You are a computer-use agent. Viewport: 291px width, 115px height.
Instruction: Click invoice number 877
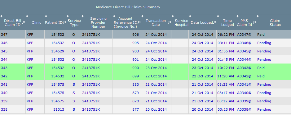coord(135,109)
